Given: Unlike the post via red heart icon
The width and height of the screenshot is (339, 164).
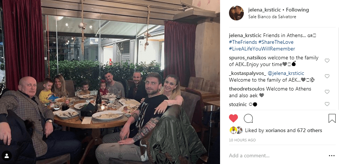Looking at the screenshot, I should pos(233,118).
